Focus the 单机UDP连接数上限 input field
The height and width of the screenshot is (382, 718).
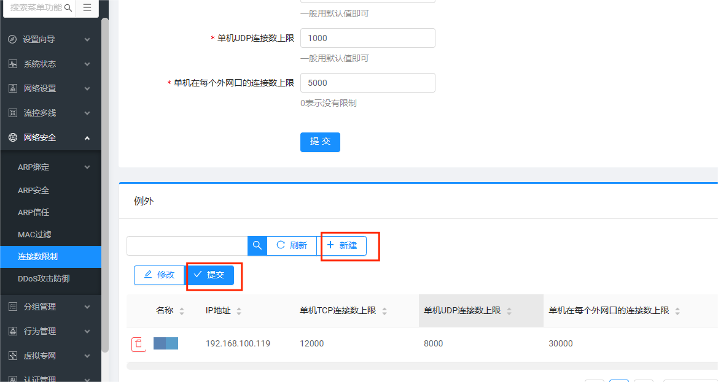[x=367, y=38]
